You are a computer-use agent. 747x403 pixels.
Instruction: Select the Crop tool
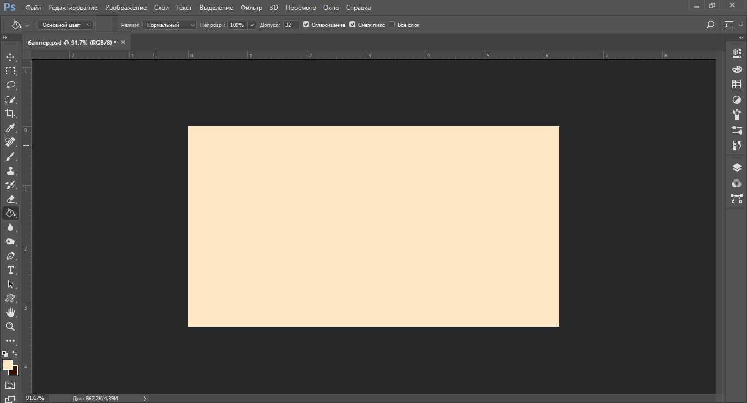coord(10,114)
